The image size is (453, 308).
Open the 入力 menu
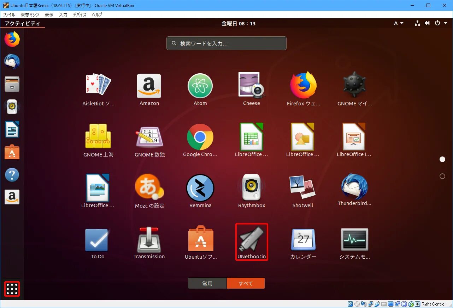[x=63, y=15]
